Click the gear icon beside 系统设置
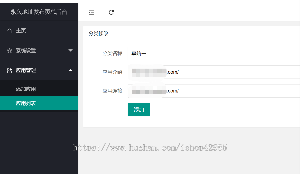This screenshot has height=174, width=300. click(9, 51)
